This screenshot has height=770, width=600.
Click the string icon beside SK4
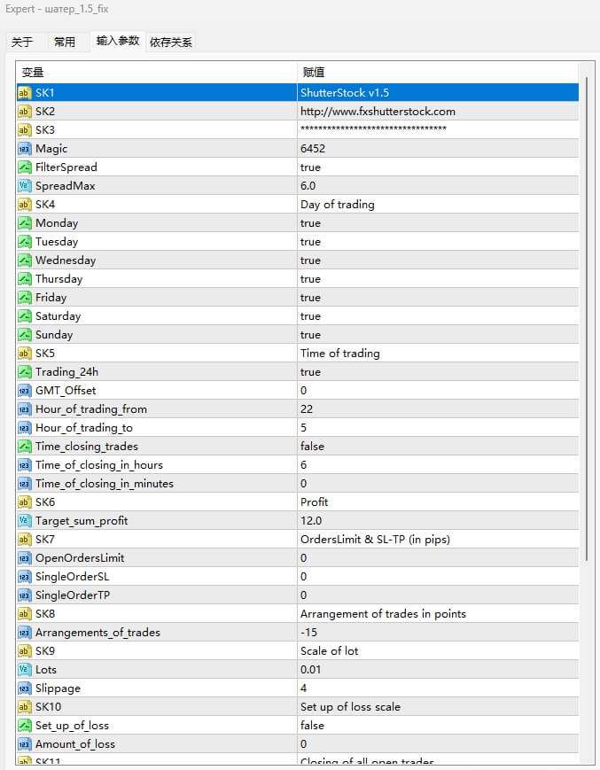click(25, 205)
